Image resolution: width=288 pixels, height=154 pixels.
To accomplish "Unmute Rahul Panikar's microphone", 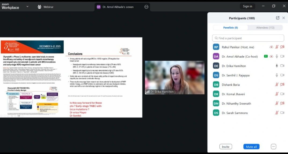I will coord(277,47).
